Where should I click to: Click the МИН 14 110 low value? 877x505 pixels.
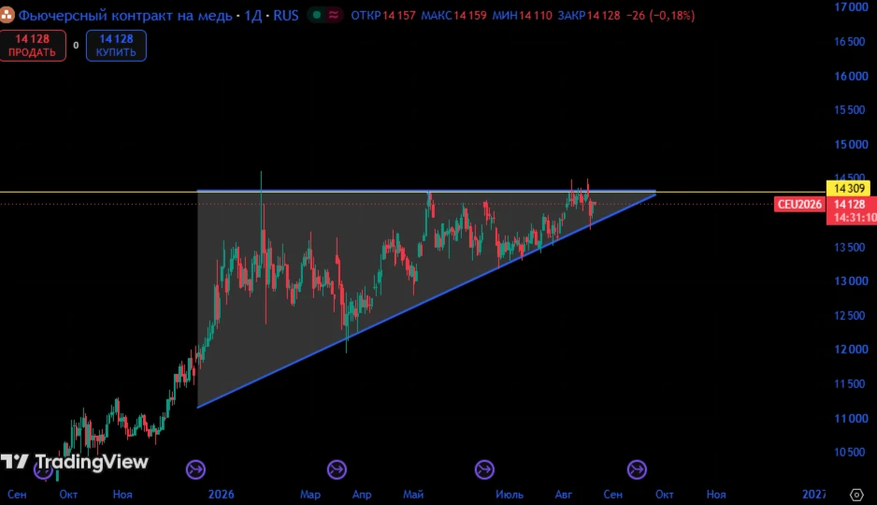pos(522,15)
